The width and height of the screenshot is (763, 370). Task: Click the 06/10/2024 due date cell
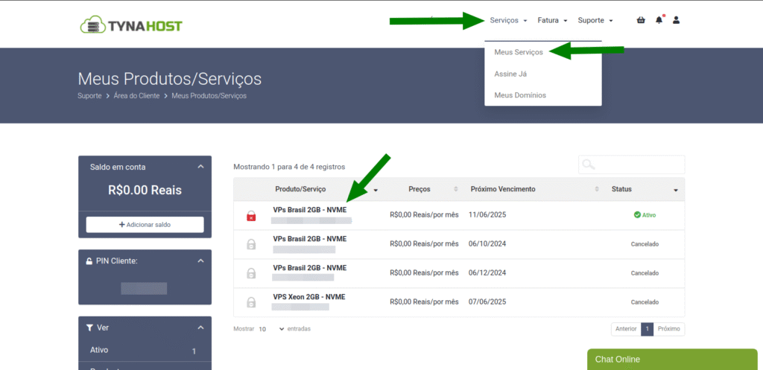(487, 243)
